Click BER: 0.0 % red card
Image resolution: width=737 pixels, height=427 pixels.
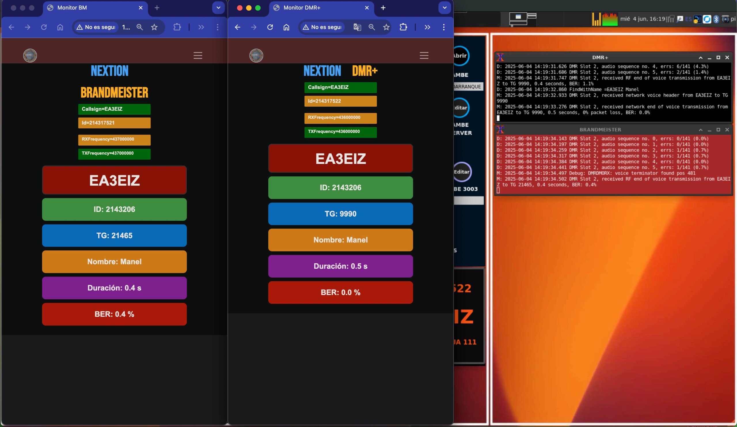coord(340,292)
